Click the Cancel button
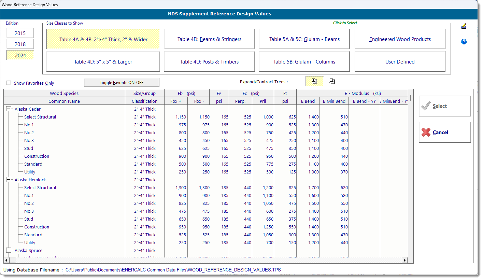Screen dimensions: 483x280 tap(445, 132)
